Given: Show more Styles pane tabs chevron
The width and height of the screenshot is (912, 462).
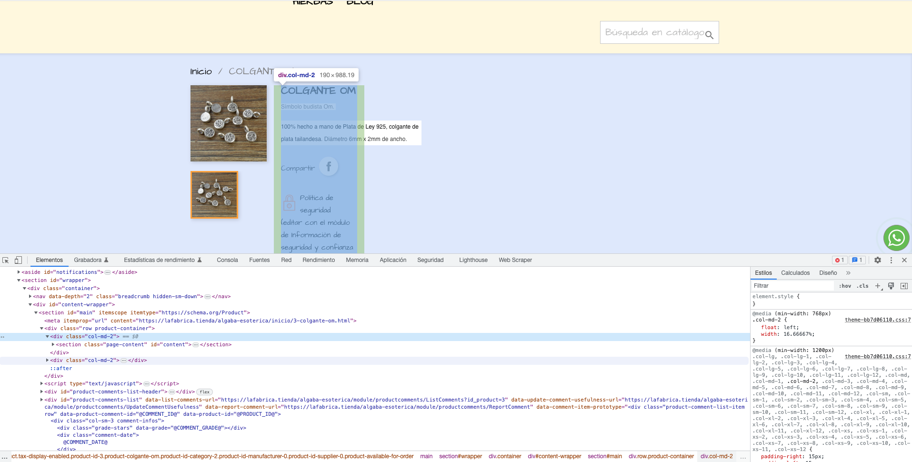Looking at the screenshot, I should pos(848,273).
